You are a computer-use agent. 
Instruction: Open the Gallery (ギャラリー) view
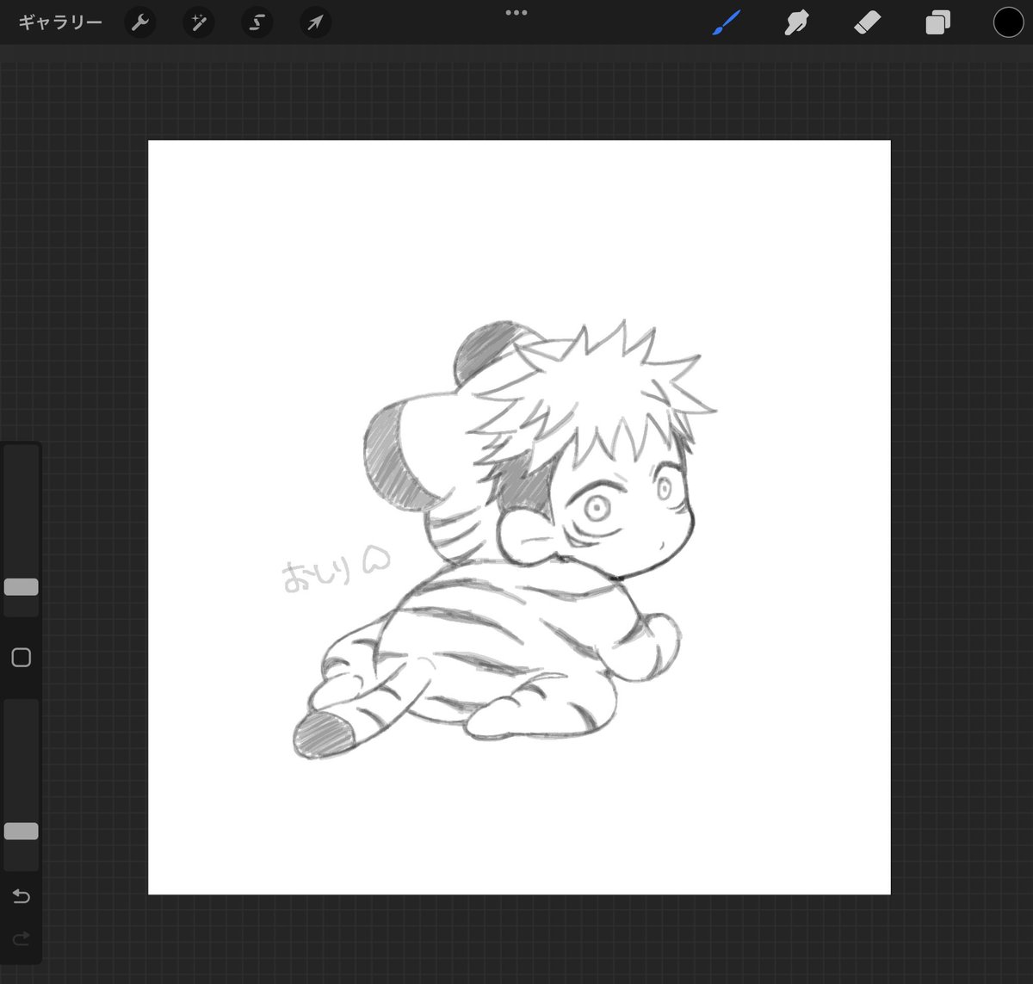coord(60,22)
